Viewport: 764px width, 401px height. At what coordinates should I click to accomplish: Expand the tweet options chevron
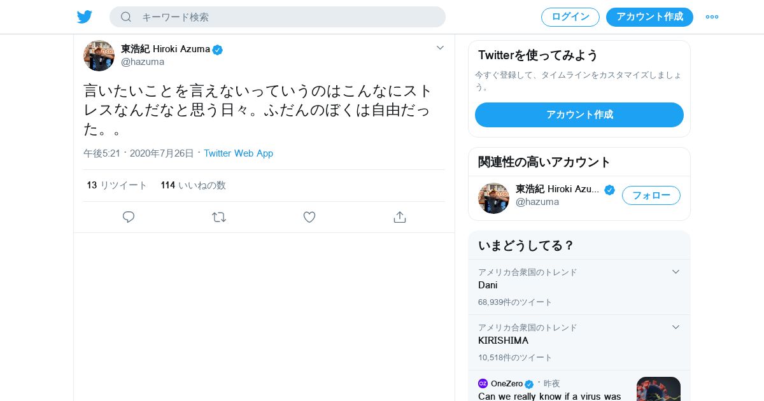point(440,48)
